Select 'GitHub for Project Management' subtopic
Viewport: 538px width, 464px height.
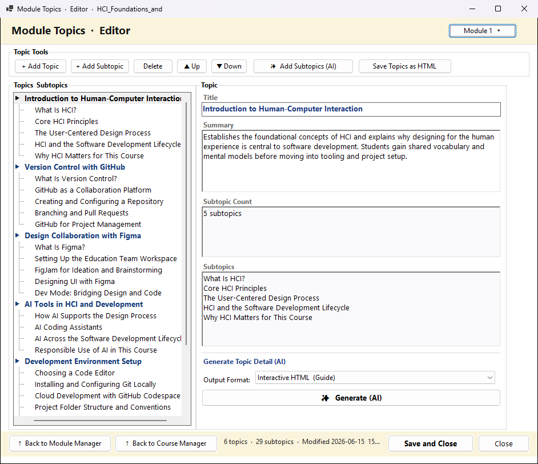[88, 225]
